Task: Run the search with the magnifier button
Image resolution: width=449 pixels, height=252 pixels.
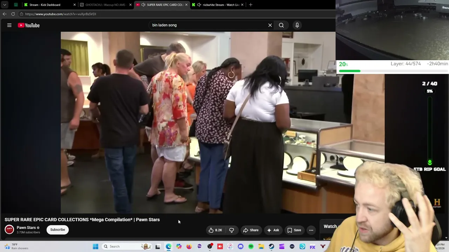Action: coord(281,25)
